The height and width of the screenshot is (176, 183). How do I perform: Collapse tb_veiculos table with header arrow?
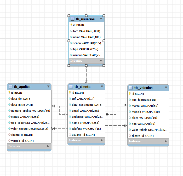166,87
